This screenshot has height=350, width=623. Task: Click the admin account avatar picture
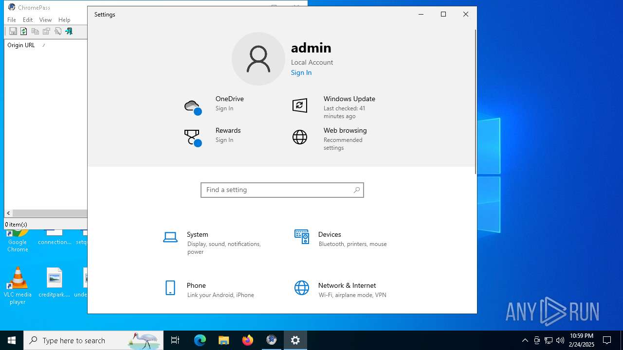(258, 59)
